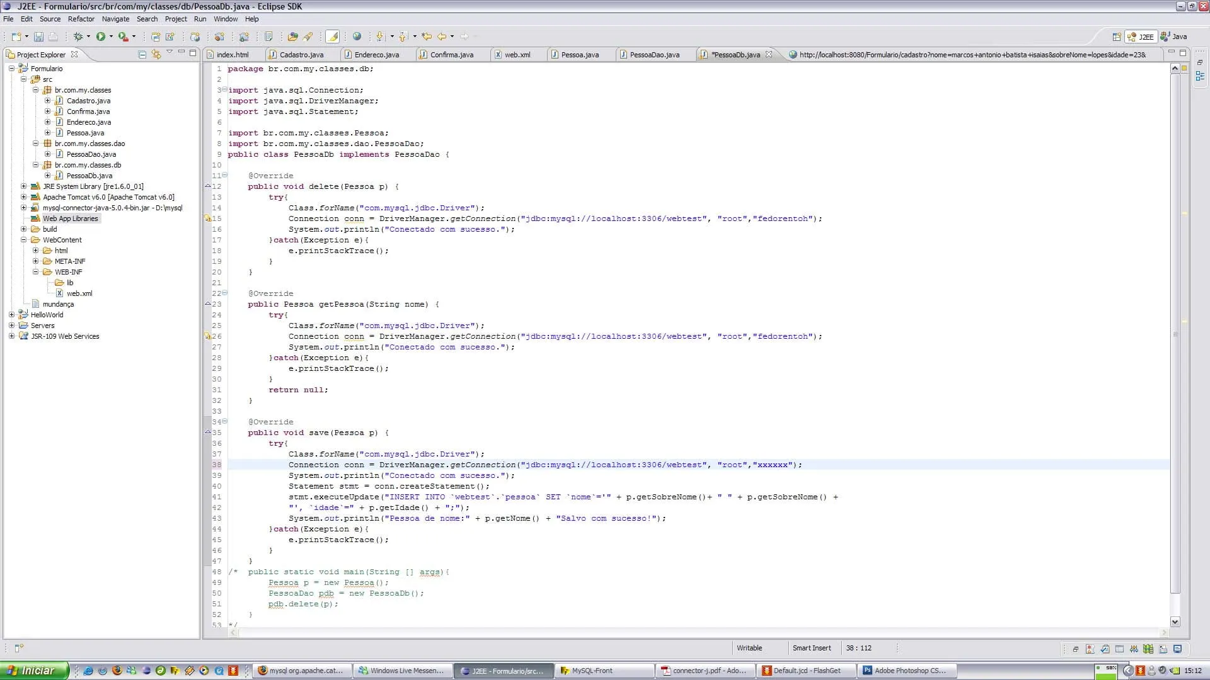Expand the HelloWorld project tree
Viewport: 1210px width, 680px height.
click(11, 315)
